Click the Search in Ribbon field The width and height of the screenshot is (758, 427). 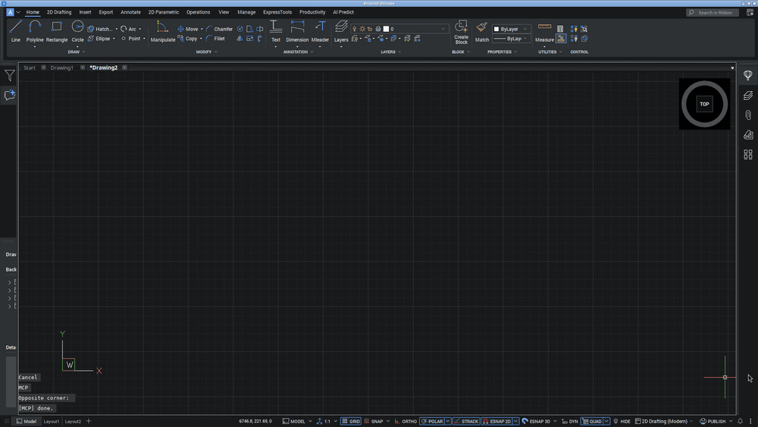coord(713,13)
